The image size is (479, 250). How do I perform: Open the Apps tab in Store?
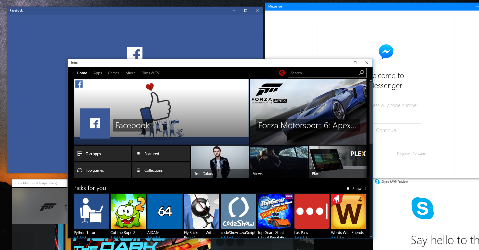coord(97,73)
